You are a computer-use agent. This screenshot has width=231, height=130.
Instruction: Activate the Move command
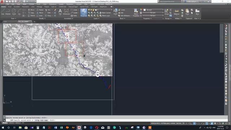point(31,10)
